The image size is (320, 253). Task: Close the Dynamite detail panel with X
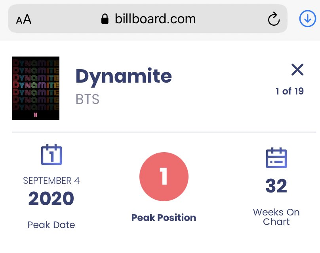coord(297,70)
